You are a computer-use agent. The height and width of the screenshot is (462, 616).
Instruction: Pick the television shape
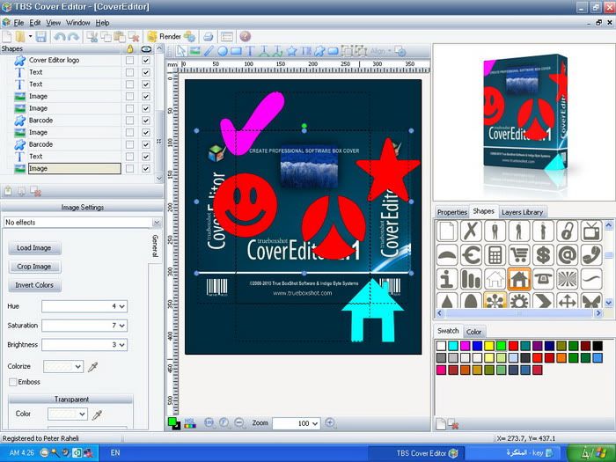591,231
